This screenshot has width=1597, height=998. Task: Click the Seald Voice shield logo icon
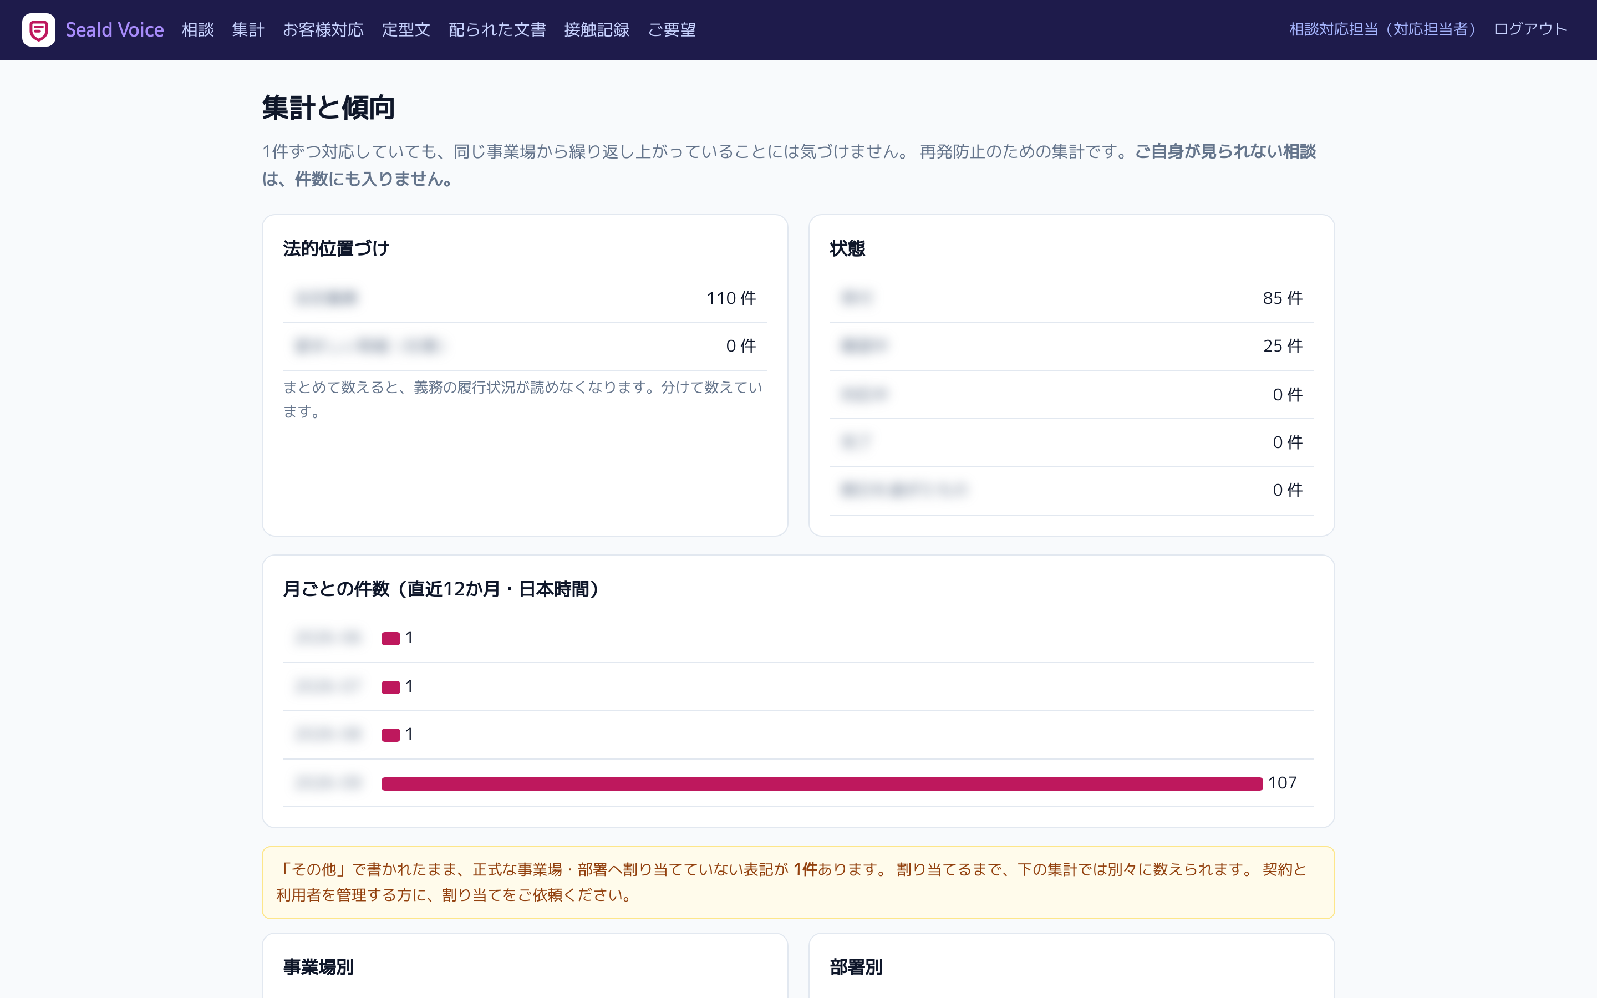coord(38,30)
